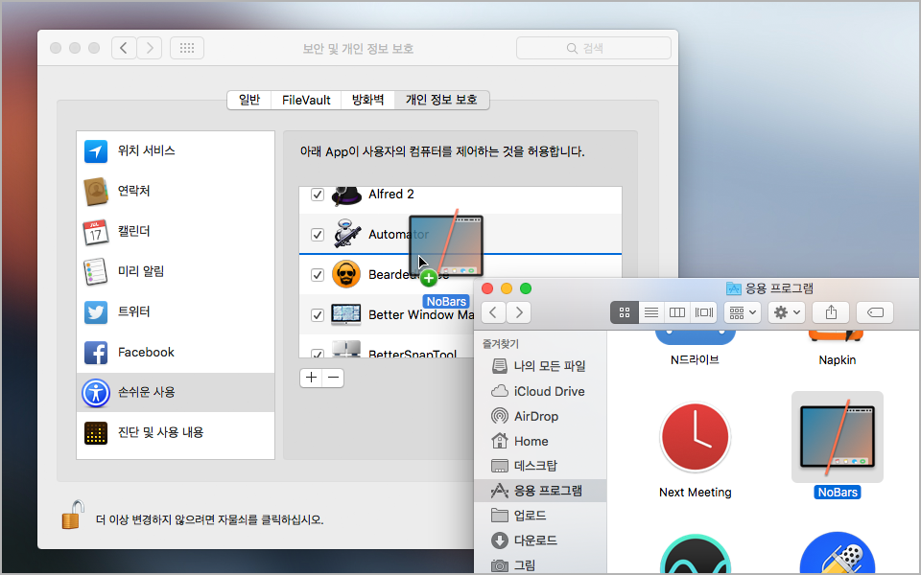Click the padlock icon to prevent changes
The image size is (921, 575).
pyautogui.click(x=73, y=515)
